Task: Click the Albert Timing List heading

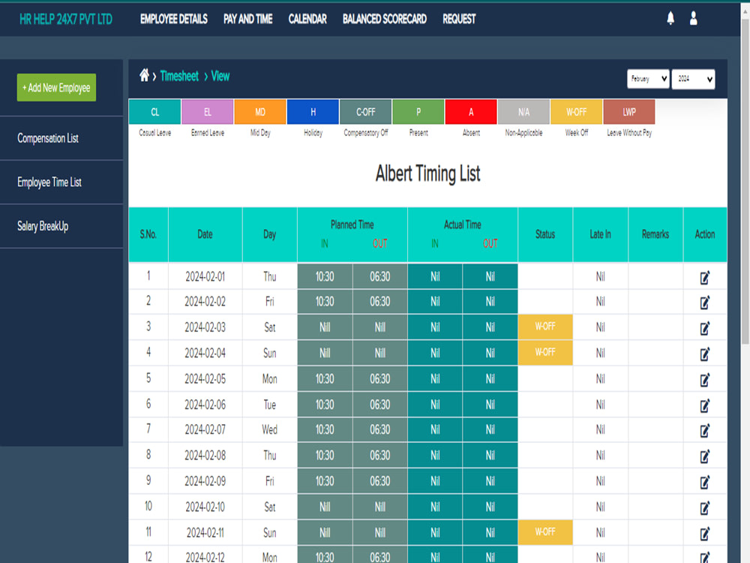Action: [427, 173]
